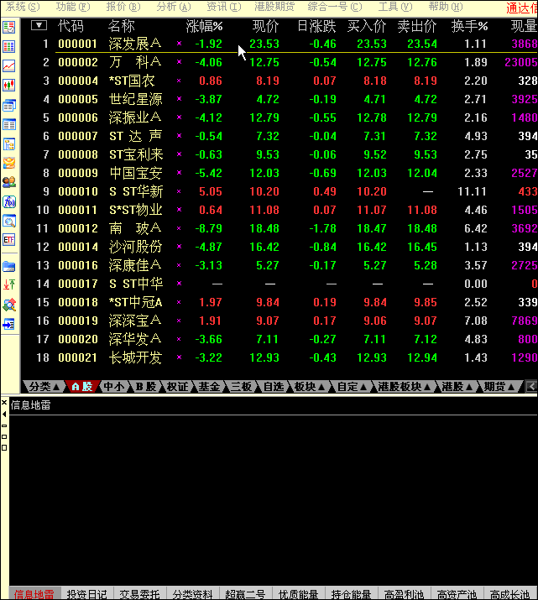Screen dimensions: 538x600
Task: Sort by the 涨幅% column header
Action: click(x=204, y=26)
